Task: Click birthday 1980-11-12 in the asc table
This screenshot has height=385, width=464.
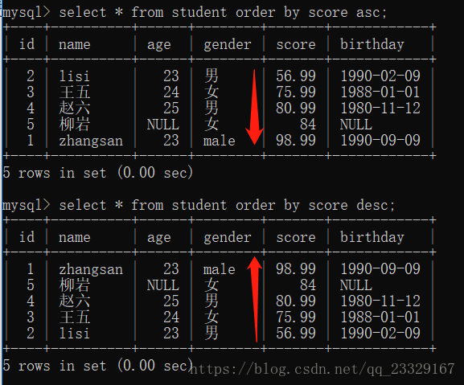Action: click(380, 108)
